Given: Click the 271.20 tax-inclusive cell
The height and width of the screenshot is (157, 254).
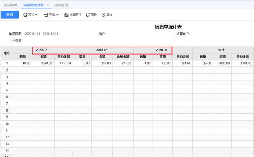Looking at the screenshot, I should point(123,63).
